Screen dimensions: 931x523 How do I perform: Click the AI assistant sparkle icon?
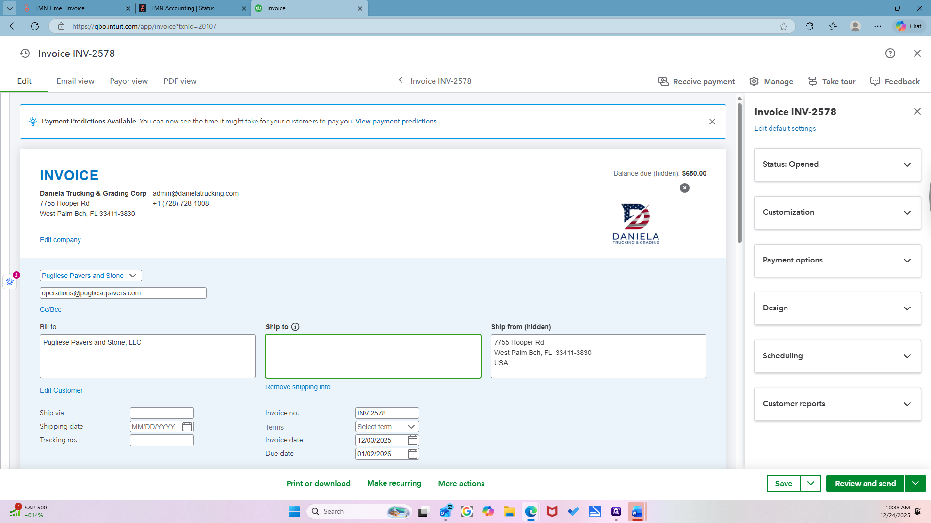[x=10, y=281]
